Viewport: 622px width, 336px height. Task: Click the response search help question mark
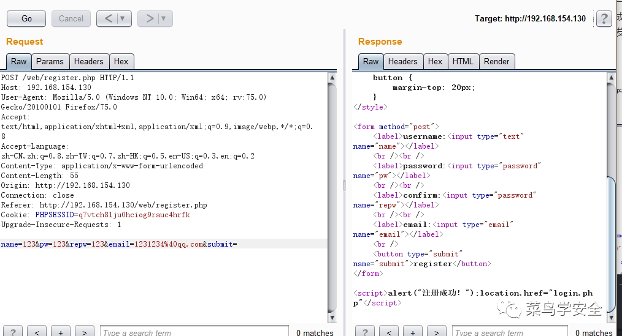(x=365, y=332)
